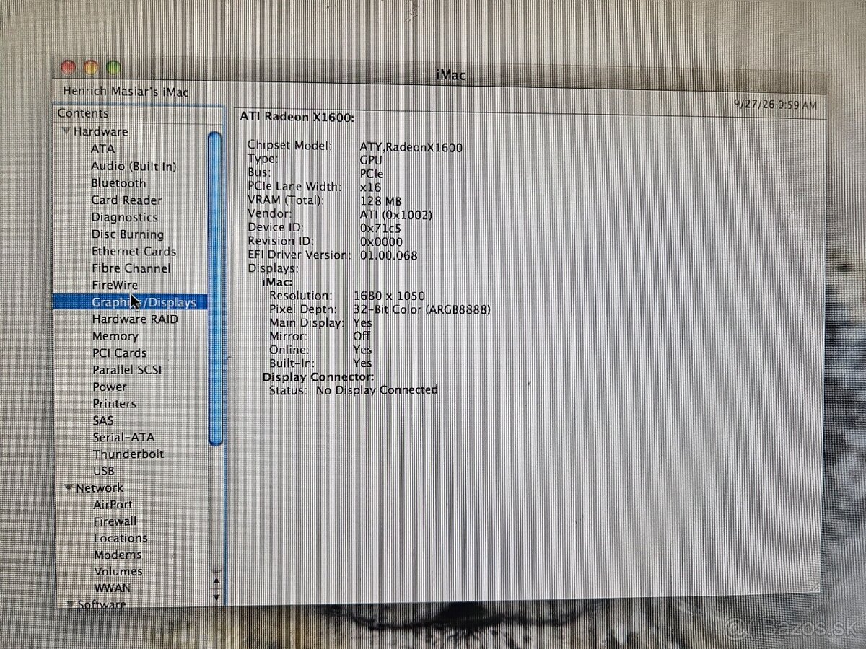Open the FireWire section
The image size is (866, 649).
tap(114, 285)
